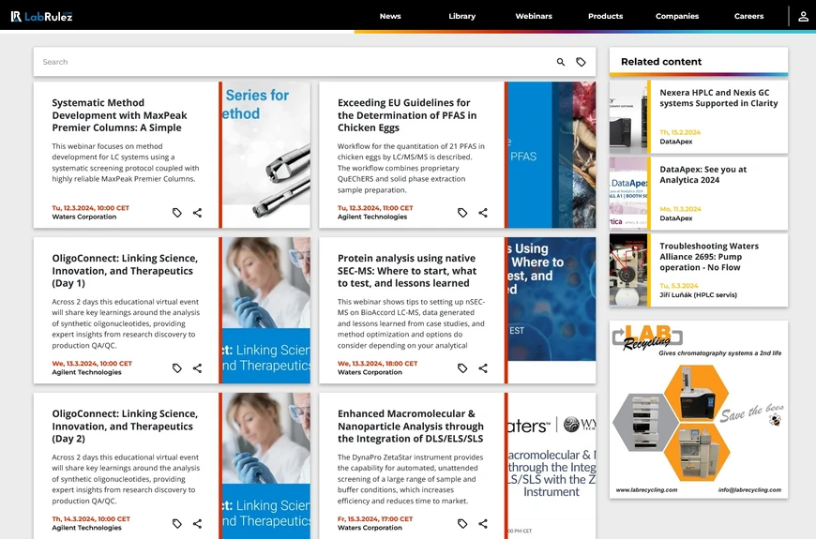816x539 pixels.
Task: Share the PFAS in Chicken Eggs webinar
Action: pyautogui.click(x=483, y=213)
